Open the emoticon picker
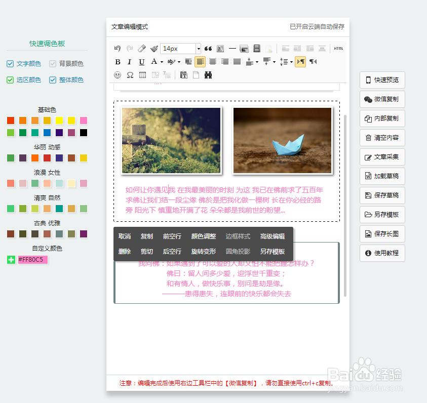Screen dimensions: 427x403 click(x=118, y=74)
